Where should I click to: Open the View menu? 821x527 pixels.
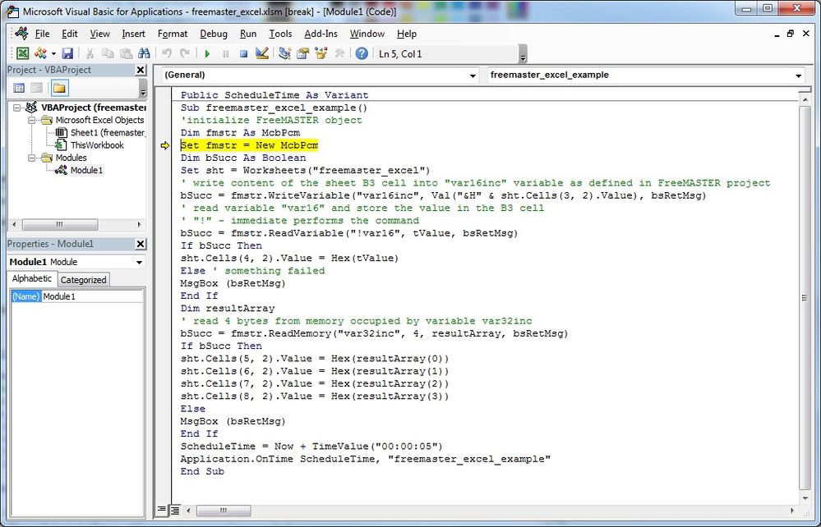click(99, 34)
